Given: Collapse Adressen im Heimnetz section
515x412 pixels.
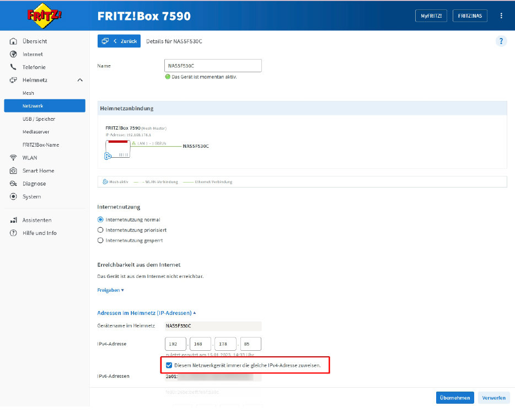Looking at the screenshot, I should [147, 313].
